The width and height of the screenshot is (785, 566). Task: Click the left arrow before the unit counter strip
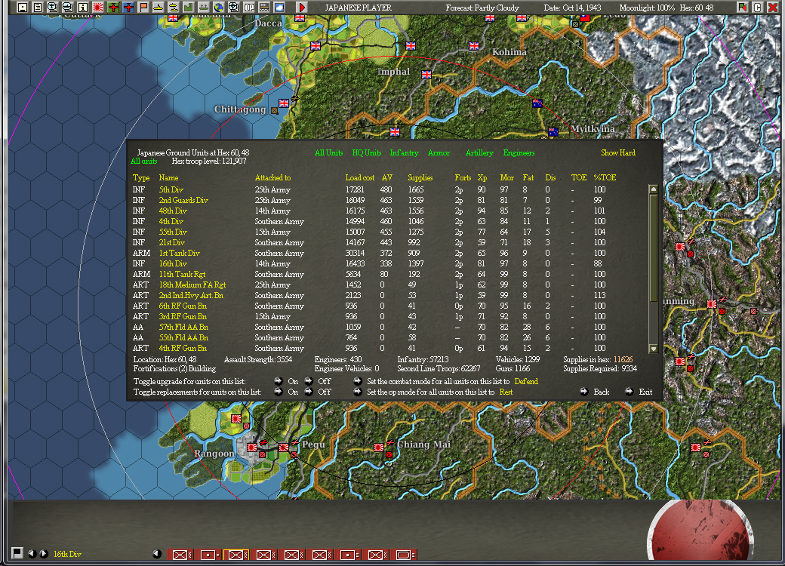point(157,553)
